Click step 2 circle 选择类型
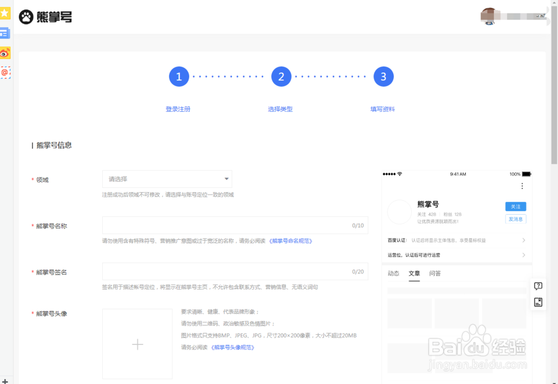558x384 pixels. (281, 77)
